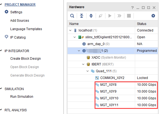Click the auto connect target icon
This screenshot has height=114, width=160.
(101, 16)
